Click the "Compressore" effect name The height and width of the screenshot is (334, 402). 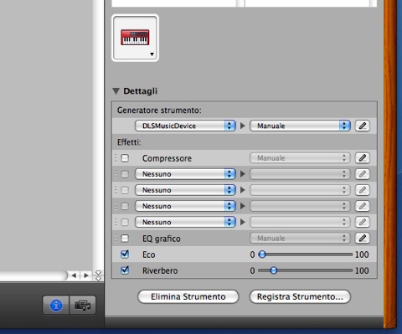[x=167, y=158]
